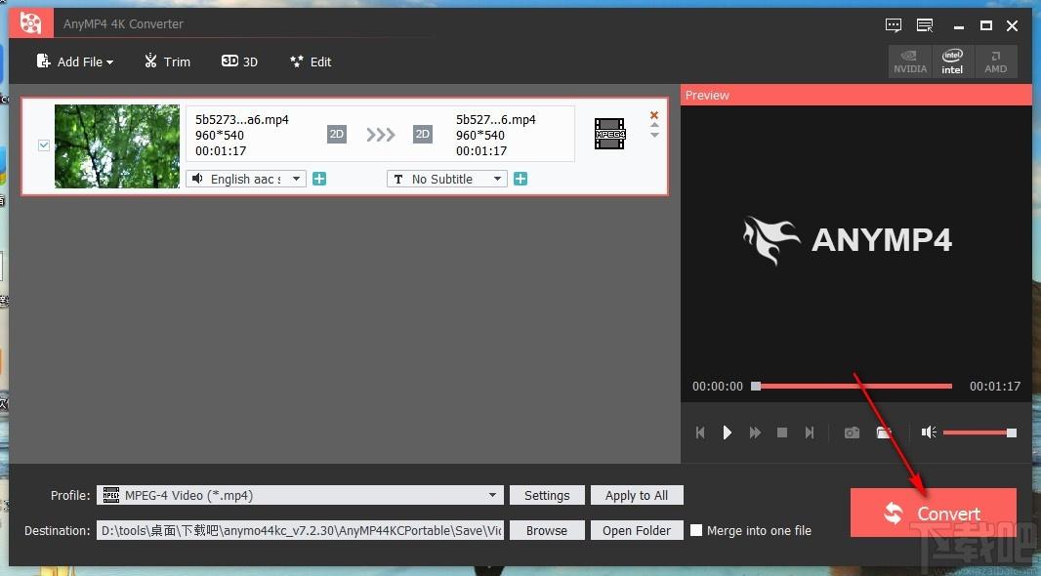Move the file up in the list
The image size is (1041, 576).
click(x=654, y=125)
